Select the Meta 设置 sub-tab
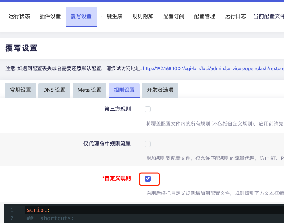The width and height of the screenshot is (284, 223). [89, 90]
